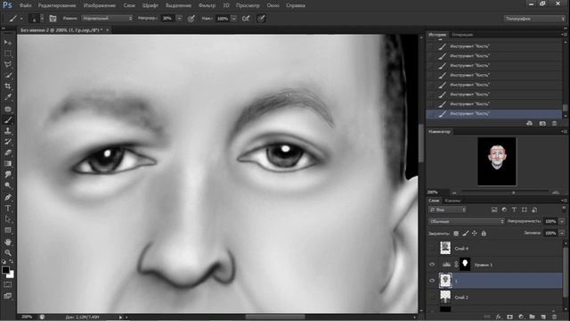Switch to the Каналы tab
This screenshot has height=321, width=570.
tap(452, 201)
